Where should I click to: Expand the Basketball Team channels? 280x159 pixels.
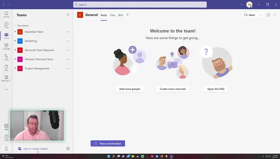[15, 32]
